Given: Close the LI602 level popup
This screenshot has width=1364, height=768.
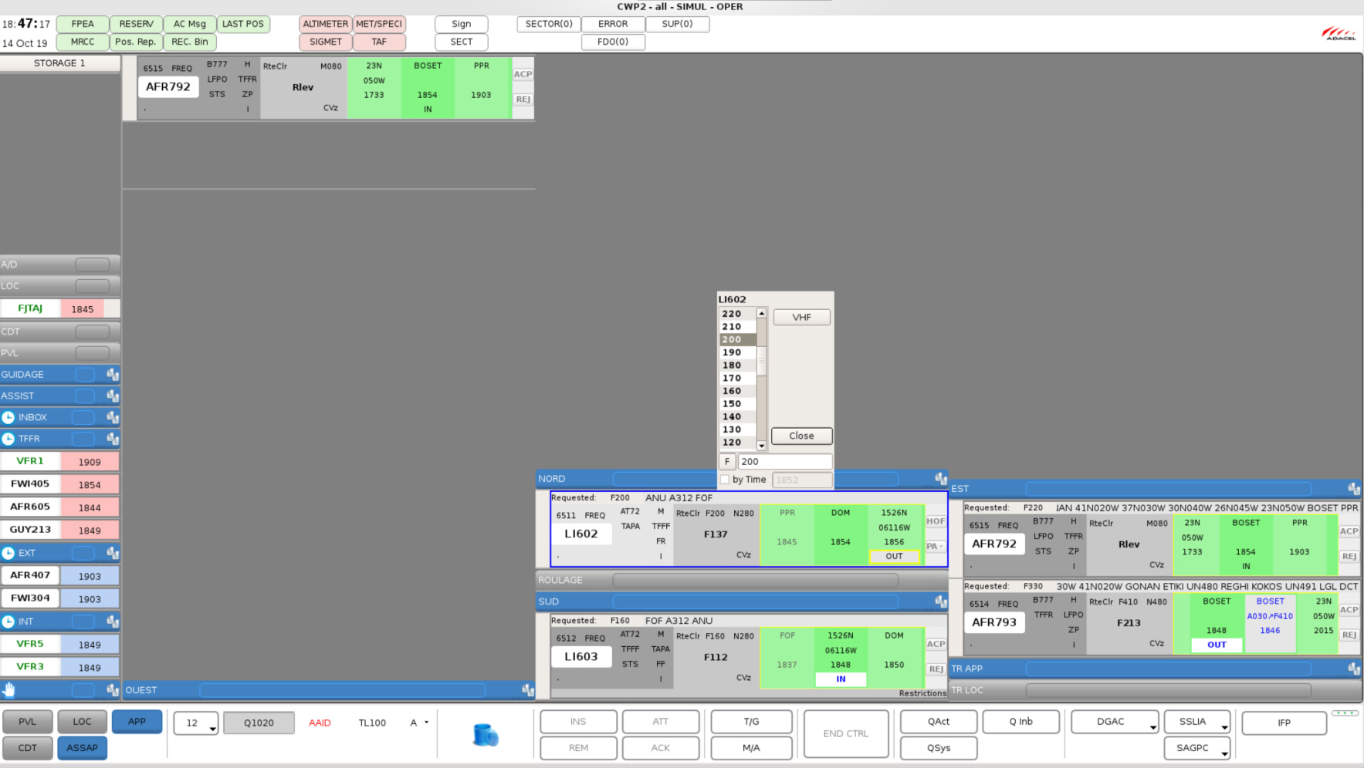Looking at the screenshot, I should click(x=801, y=436).
